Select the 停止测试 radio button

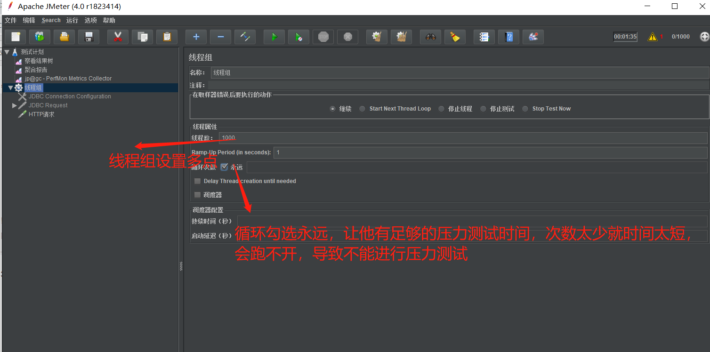pos(483,109)
